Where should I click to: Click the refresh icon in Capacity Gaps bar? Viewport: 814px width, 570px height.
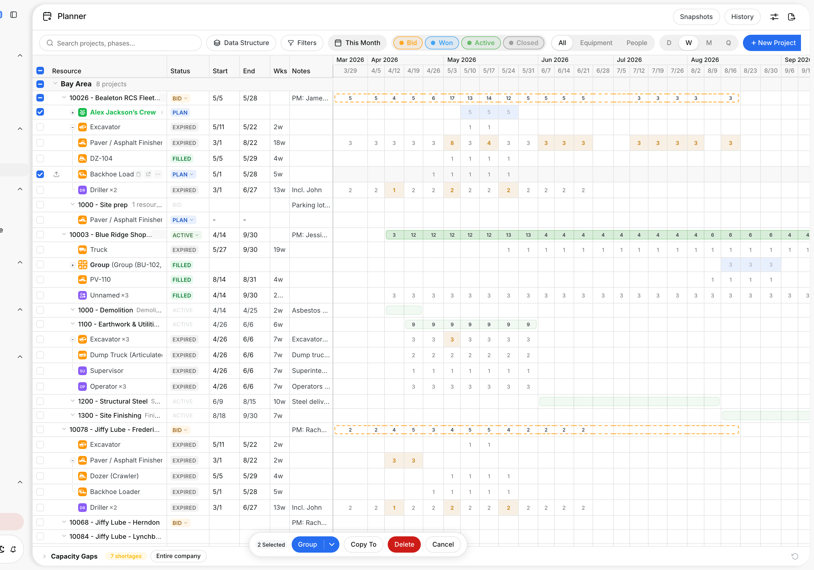tap(795, 556)
